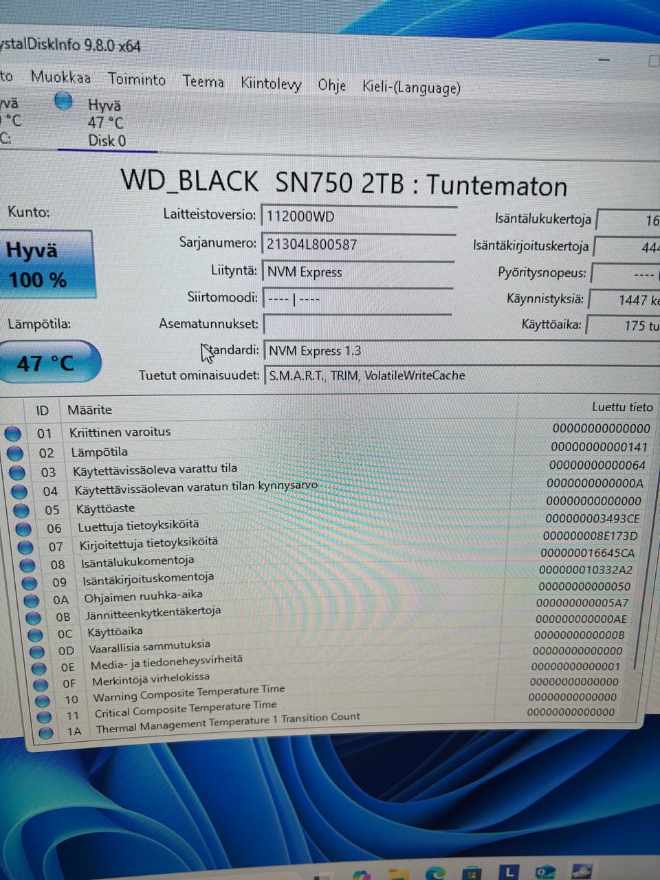Click status circle for Merkintöjä virhelokissa
This screenshot has width=660, height=880.
(41, 684)
